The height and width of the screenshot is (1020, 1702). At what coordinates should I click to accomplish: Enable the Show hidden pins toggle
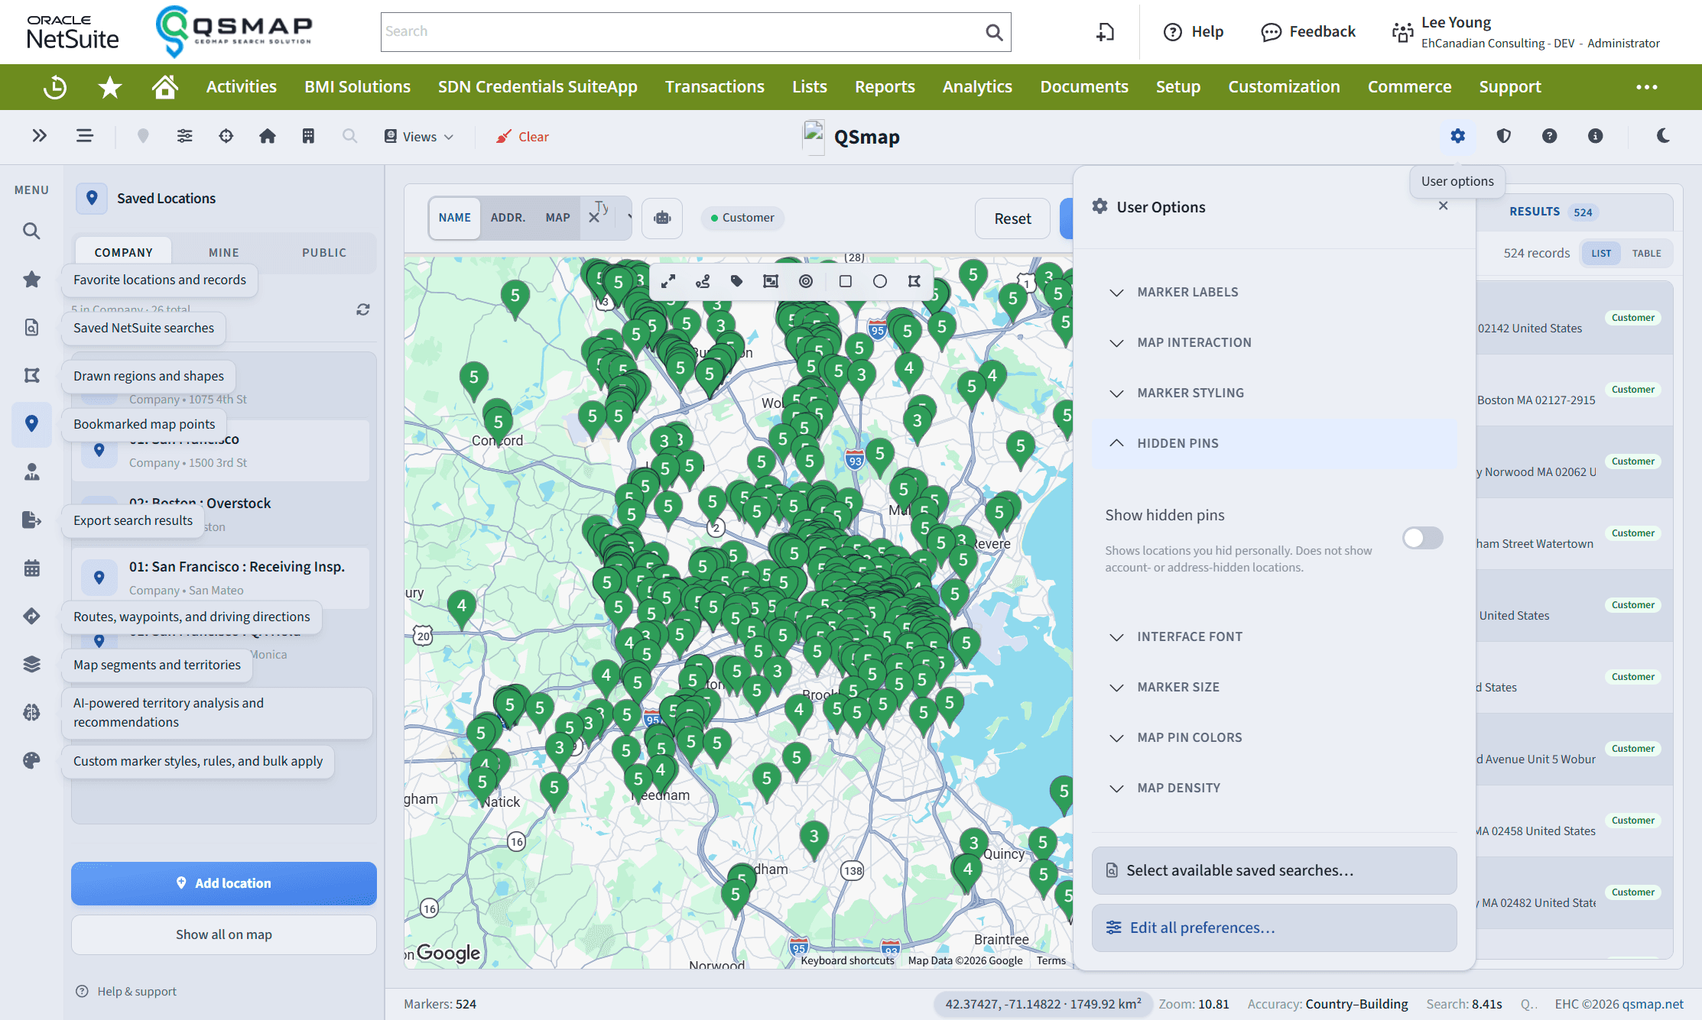(x=1423, y=538)
